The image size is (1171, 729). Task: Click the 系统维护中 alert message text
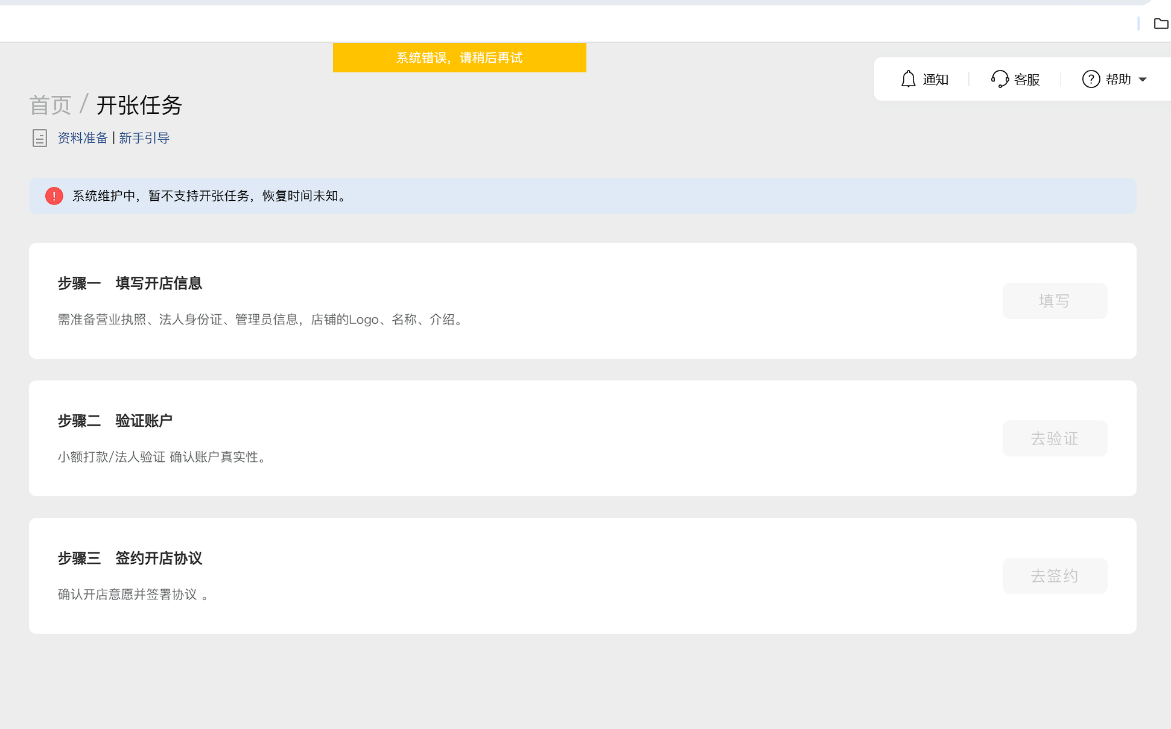(210, 196)
